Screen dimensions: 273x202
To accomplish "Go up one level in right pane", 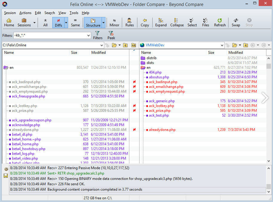I will pyautogui.click(x=246, y=45).
